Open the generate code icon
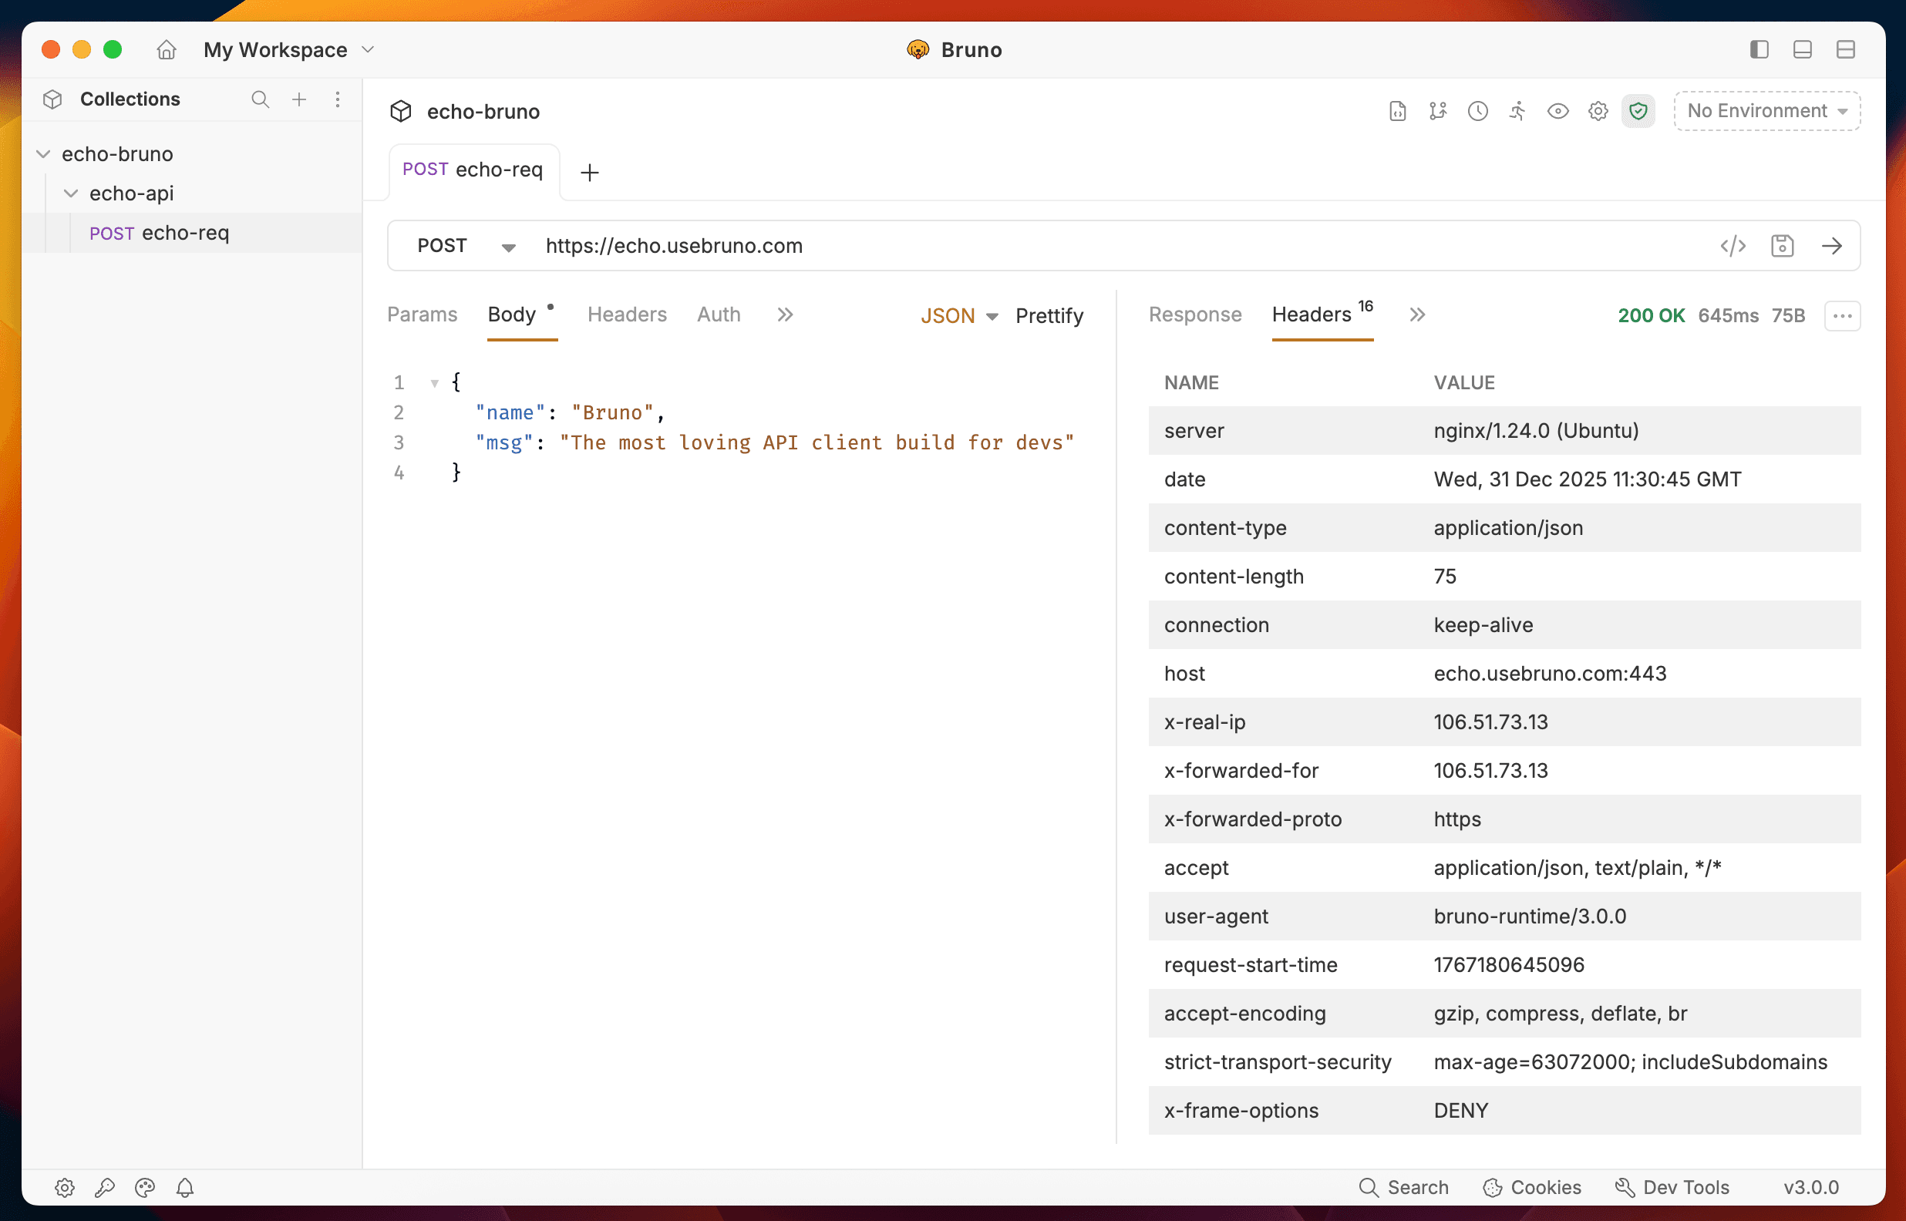 pyautogui.click(x=1733, y=246)
